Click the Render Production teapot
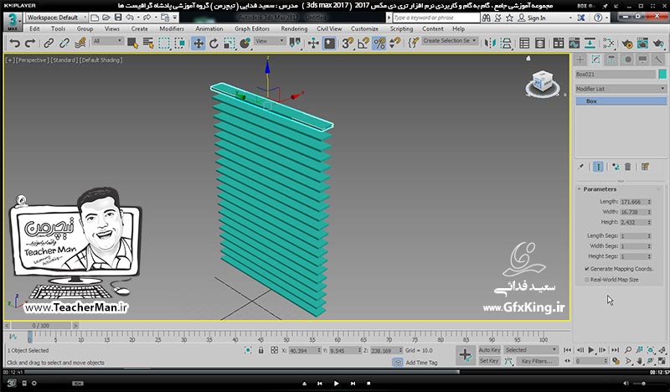670x392 pixels. pyautogui.click(x=658, y=44)
